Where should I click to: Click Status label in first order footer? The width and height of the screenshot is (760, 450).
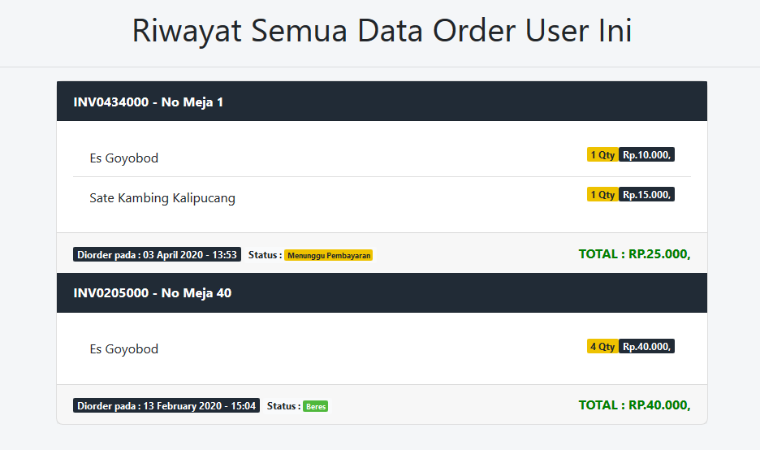265,254
